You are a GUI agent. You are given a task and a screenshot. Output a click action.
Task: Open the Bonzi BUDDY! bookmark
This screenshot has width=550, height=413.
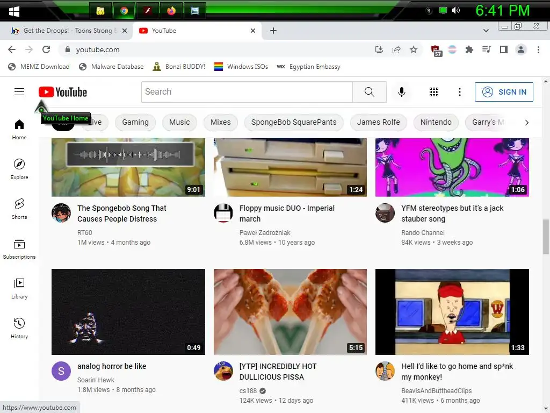click(179, 67)
